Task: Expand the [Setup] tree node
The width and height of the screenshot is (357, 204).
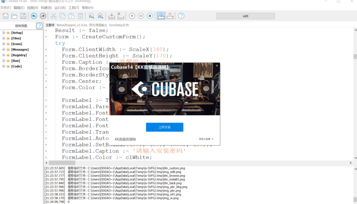Action: (4, 33)
